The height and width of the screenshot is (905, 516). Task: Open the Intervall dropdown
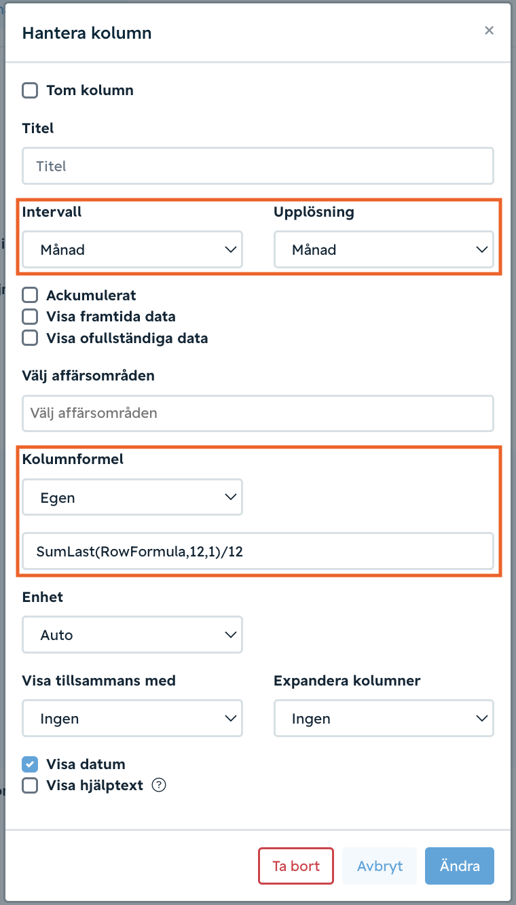[132, 249]
